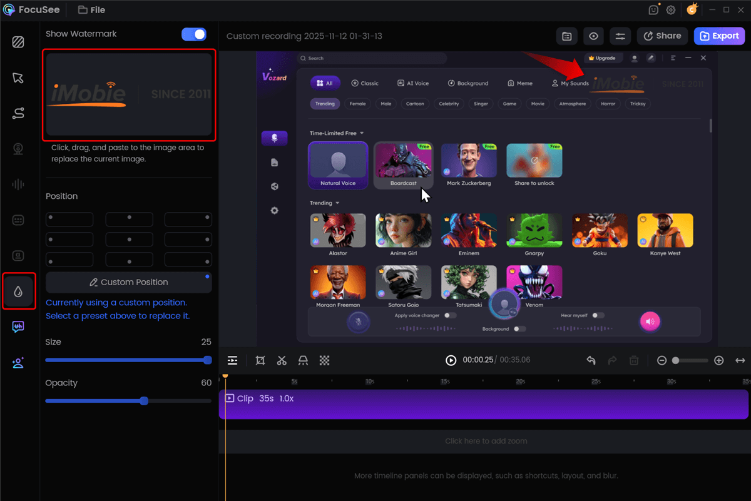Click the Custom Position button
Screen dimensions: 751x501
128,282
